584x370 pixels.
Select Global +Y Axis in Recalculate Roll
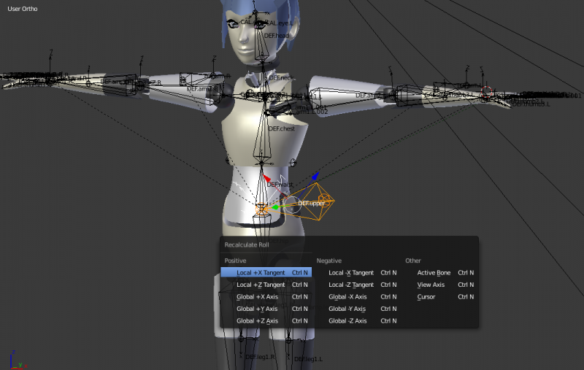click(266, 309)
